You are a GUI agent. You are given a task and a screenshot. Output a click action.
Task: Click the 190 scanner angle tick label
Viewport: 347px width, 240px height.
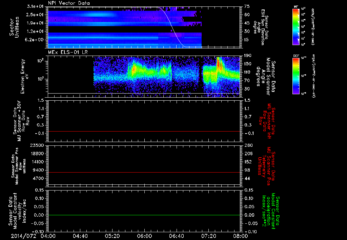(248, 55)
